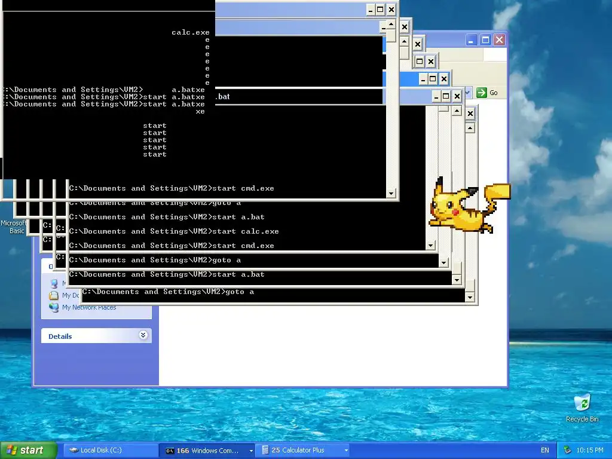This screenshot has height=459, width=612.
Task: Click the green Go arrow icon
Action: (x=482, y=93)
